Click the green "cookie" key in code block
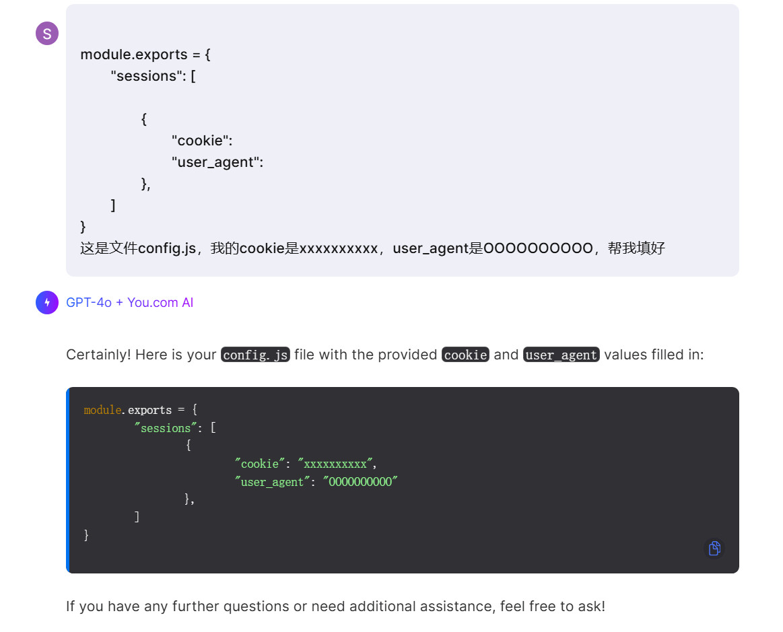783x632 pixels. (x=259, y=464)
